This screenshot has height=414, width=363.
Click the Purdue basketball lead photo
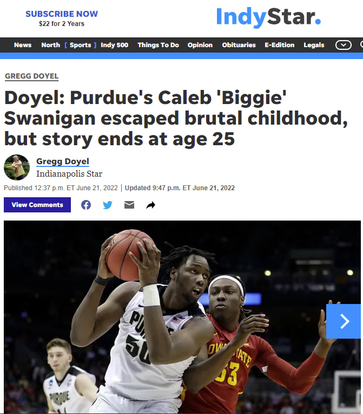(182, 317)
